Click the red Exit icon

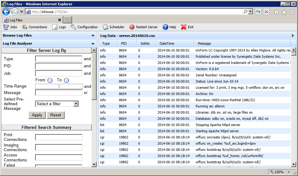tap(184, 27)
